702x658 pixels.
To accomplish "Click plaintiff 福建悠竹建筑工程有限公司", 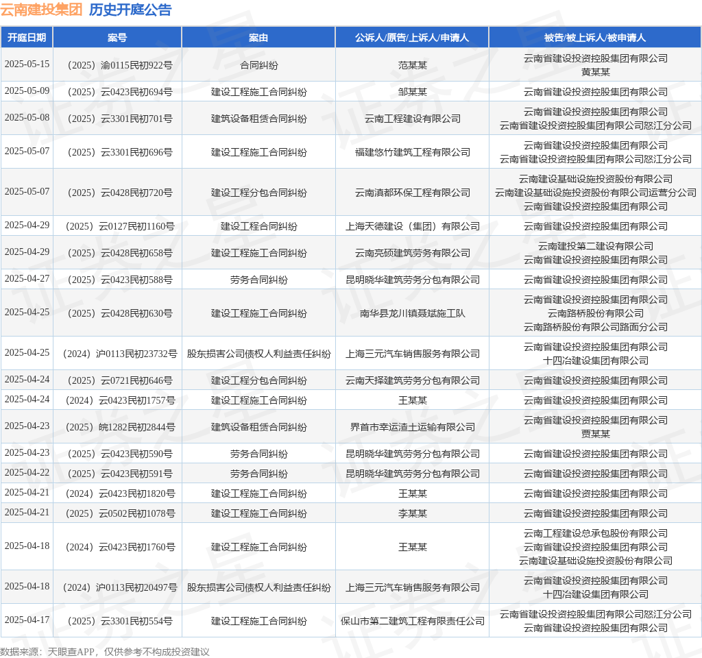I will pos(412,153).
